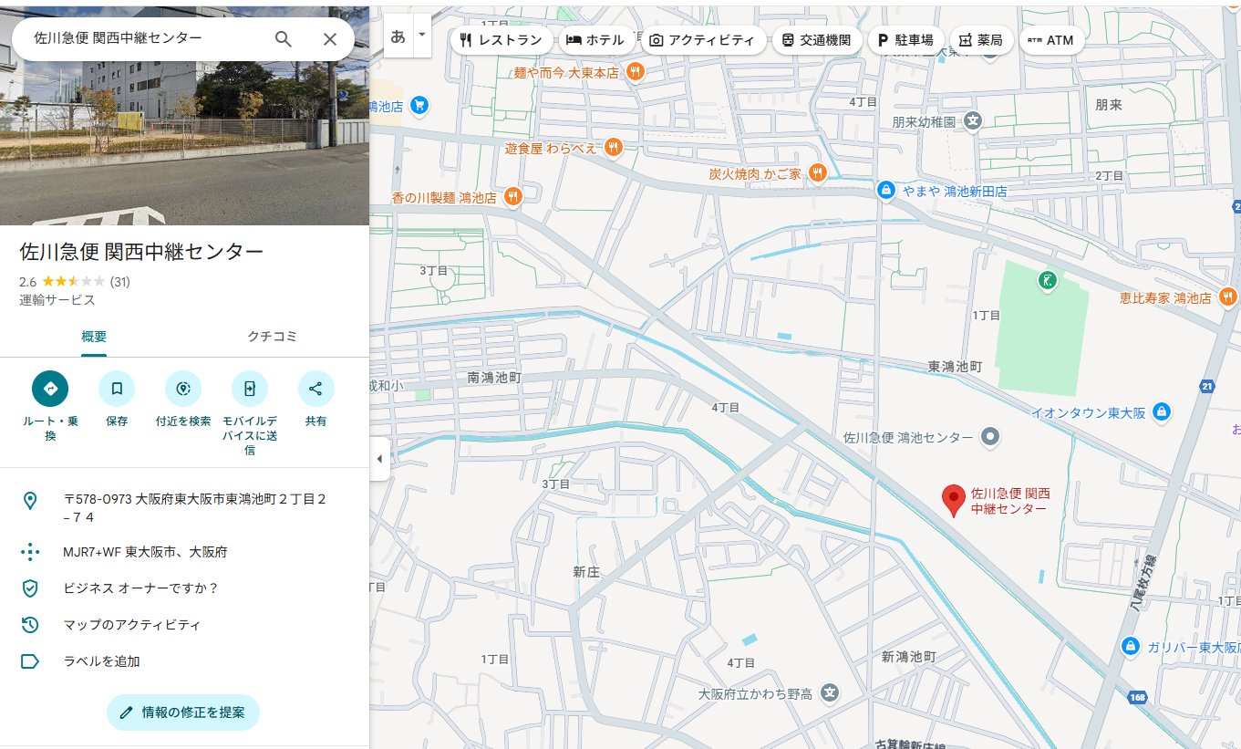The image size is (1241, 749).
Task: Click the 佐川急便 鴻池センター gray marker
Action: (x=990, y=438)
